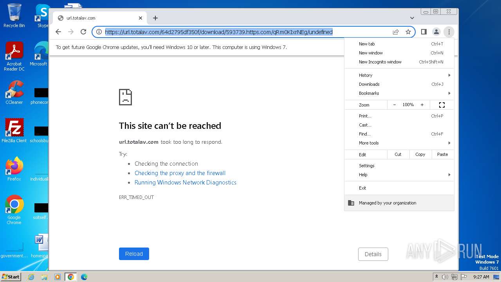
Task: Open FileZilla Client desktop shortcut
Action: tap(14, 131)
